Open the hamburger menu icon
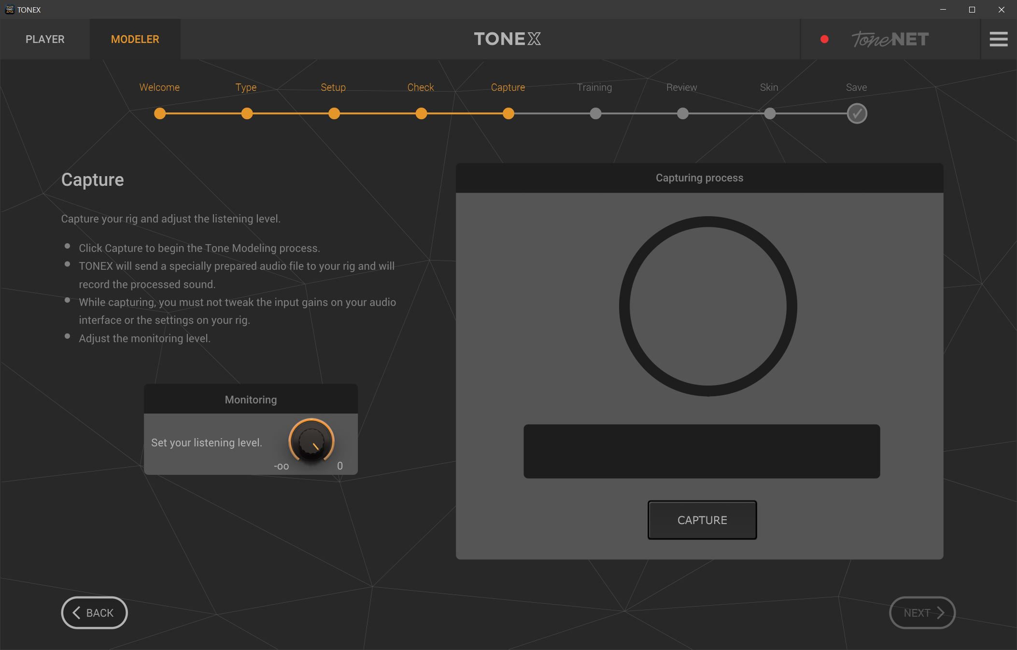The height and width of the screenshot is (650, 1017). tap(998, 39)
